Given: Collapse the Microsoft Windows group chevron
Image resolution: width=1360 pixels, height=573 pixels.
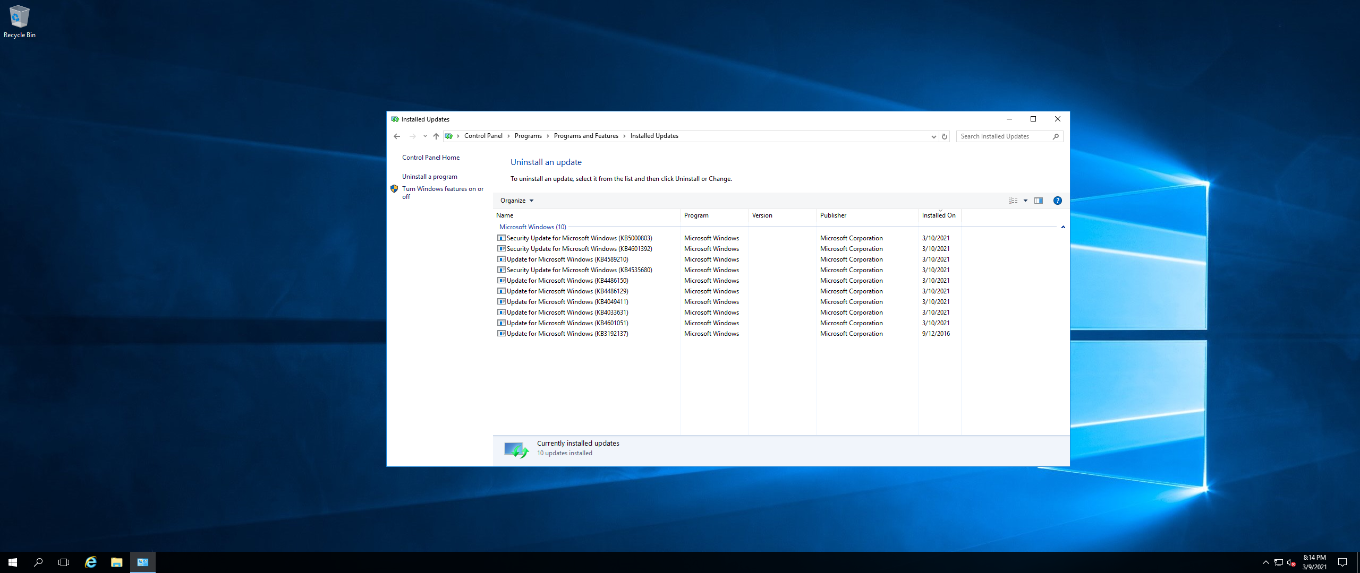Looking at the screenshot, I should (1063, 227).
